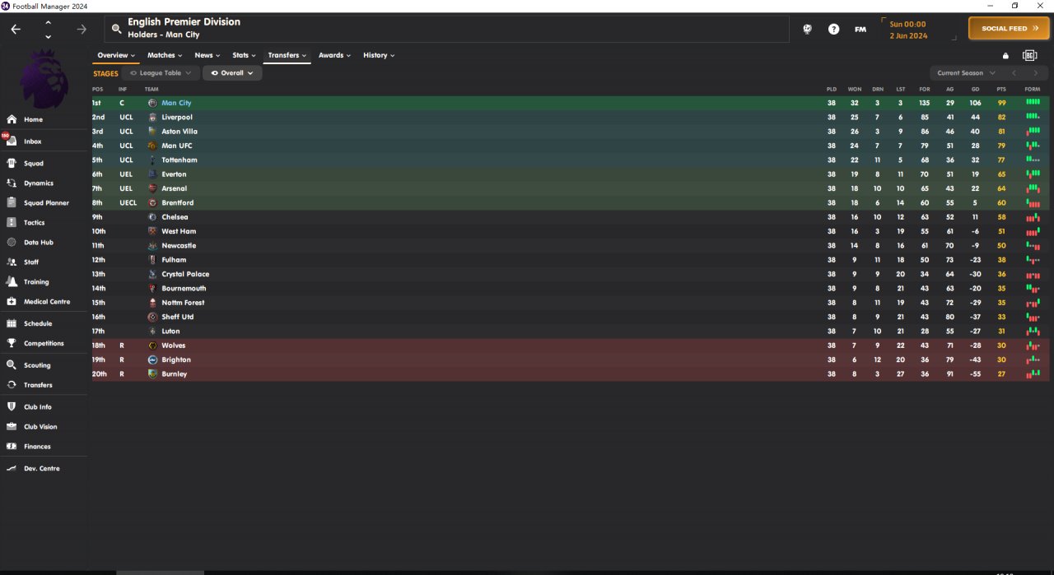This screenshot has width=1054, height=575.
Task: Open Staff from the sidebar
Action: click(31, 262)
